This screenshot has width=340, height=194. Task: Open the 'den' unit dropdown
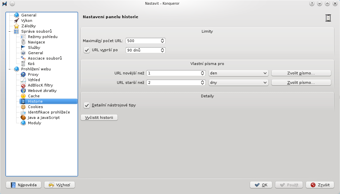(x=239, y=73)
